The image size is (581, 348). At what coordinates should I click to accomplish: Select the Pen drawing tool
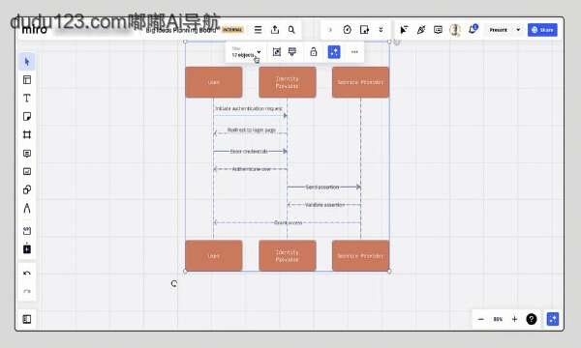[27, 208]
